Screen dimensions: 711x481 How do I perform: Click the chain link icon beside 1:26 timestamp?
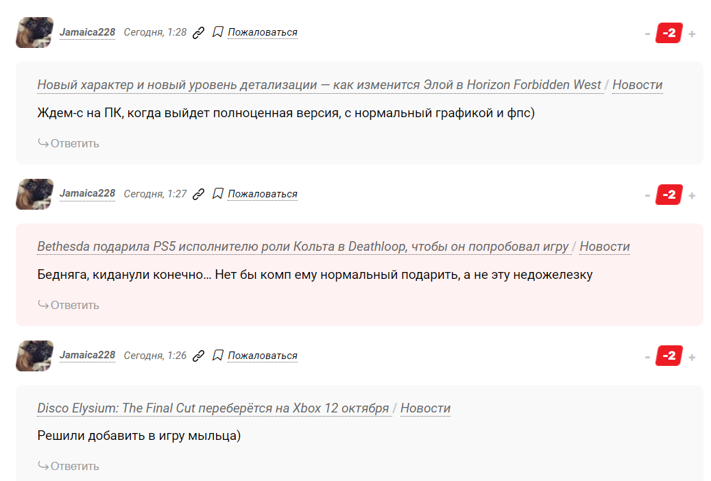point(199,356)
